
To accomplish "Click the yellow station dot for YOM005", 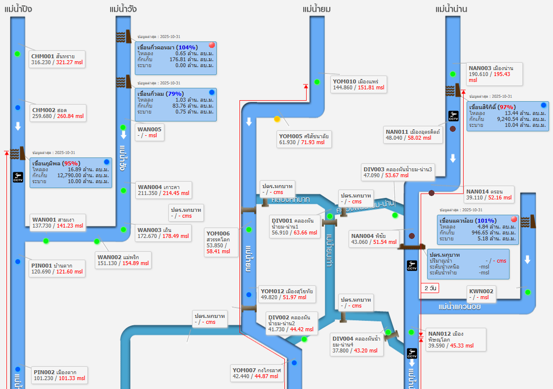I will coord(277,119).
